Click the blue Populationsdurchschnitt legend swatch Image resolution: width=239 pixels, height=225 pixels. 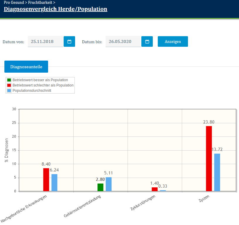9,91
